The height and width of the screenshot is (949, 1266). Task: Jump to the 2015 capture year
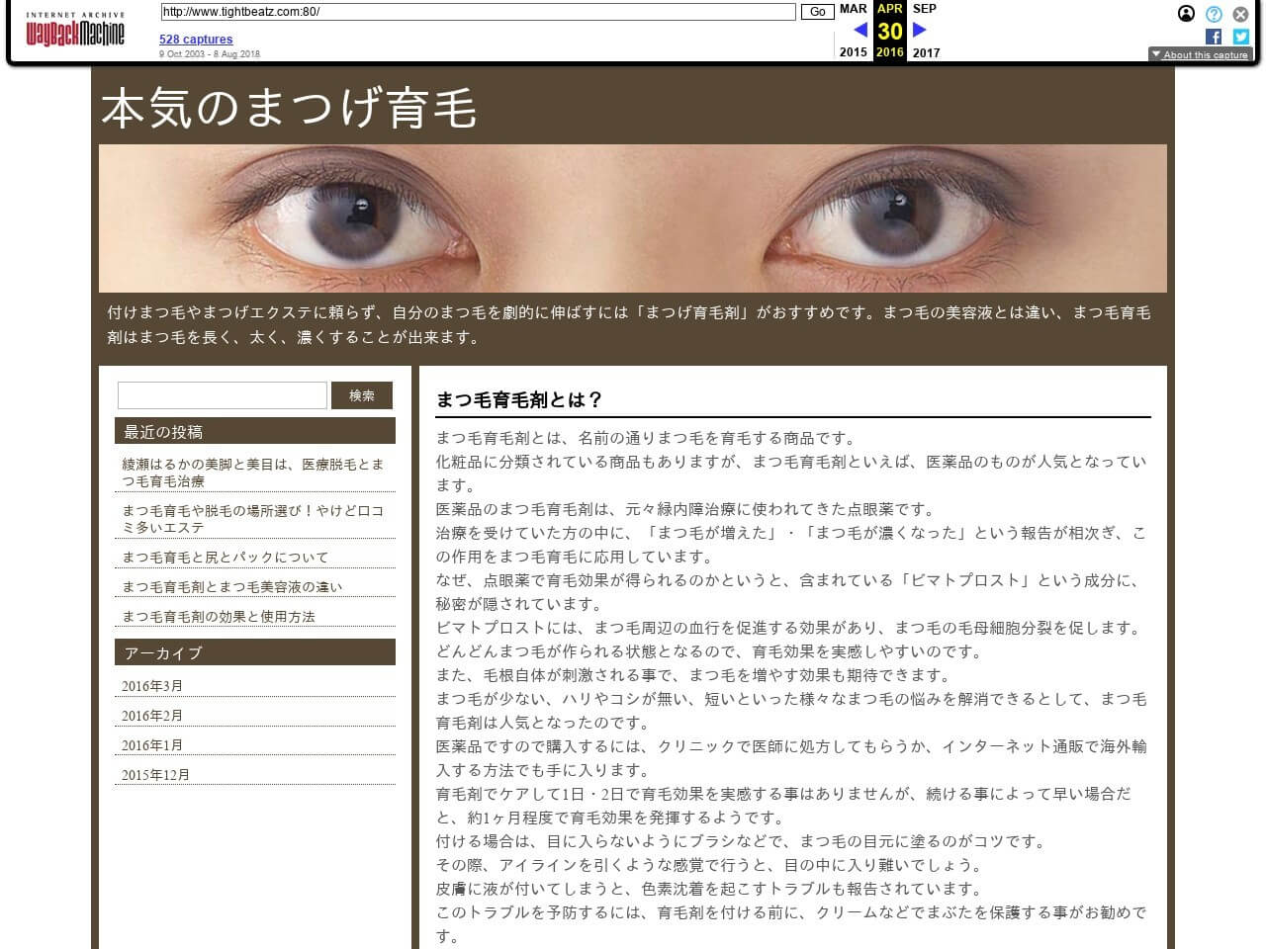pos(853,52)
